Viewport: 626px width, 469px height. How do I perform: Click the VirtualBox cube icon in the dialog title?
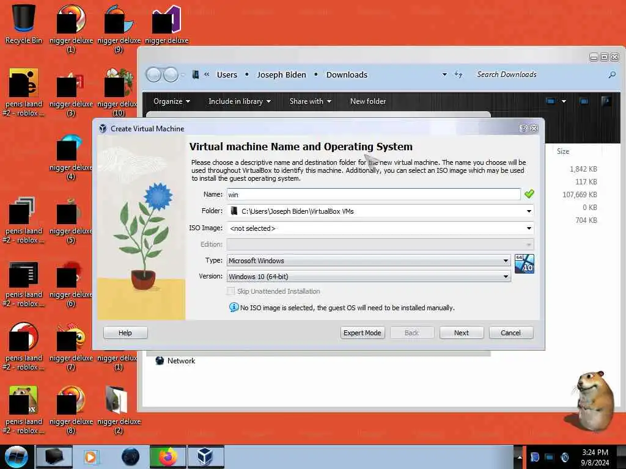(x=103, y=128)
